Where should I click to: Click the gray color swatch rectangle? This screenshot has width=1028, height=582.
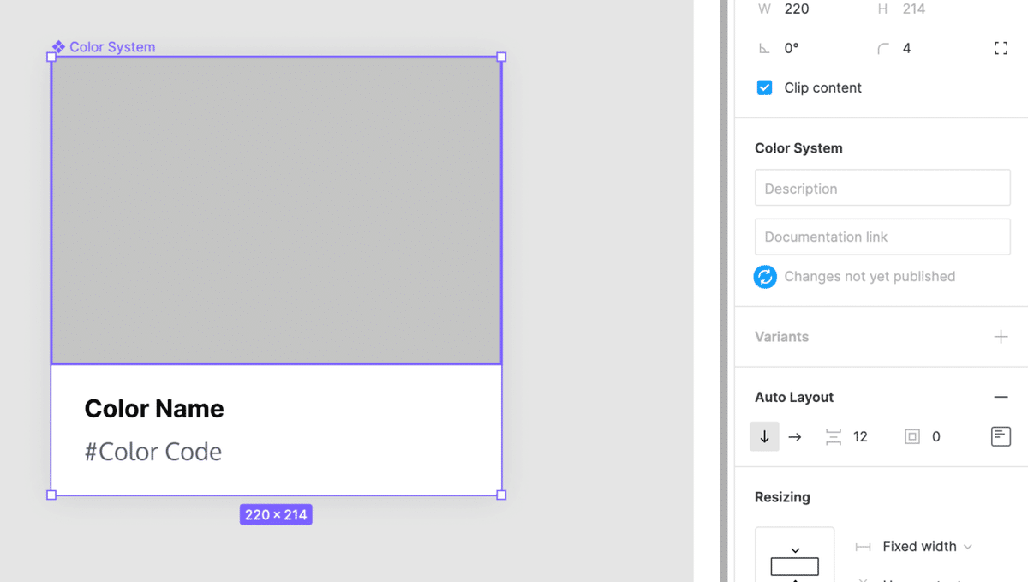click(276, 210)
